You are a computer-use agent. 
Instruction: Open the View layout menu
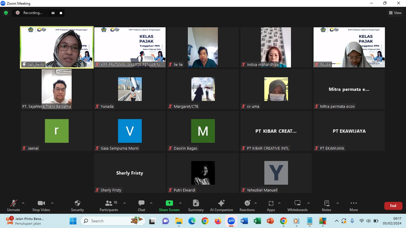(x=395, y=13)
